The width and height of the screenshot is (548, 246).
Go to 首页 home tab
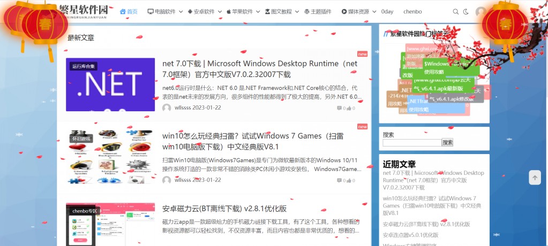click(x=129, y=12)
